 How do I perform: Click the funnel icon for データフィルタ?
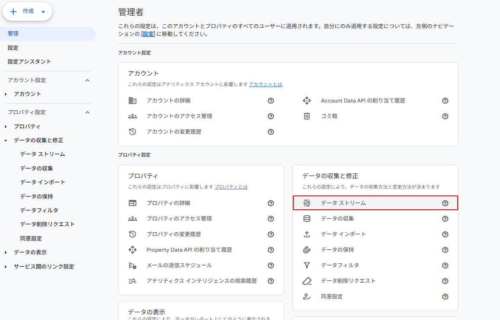(x=307, y=265)
